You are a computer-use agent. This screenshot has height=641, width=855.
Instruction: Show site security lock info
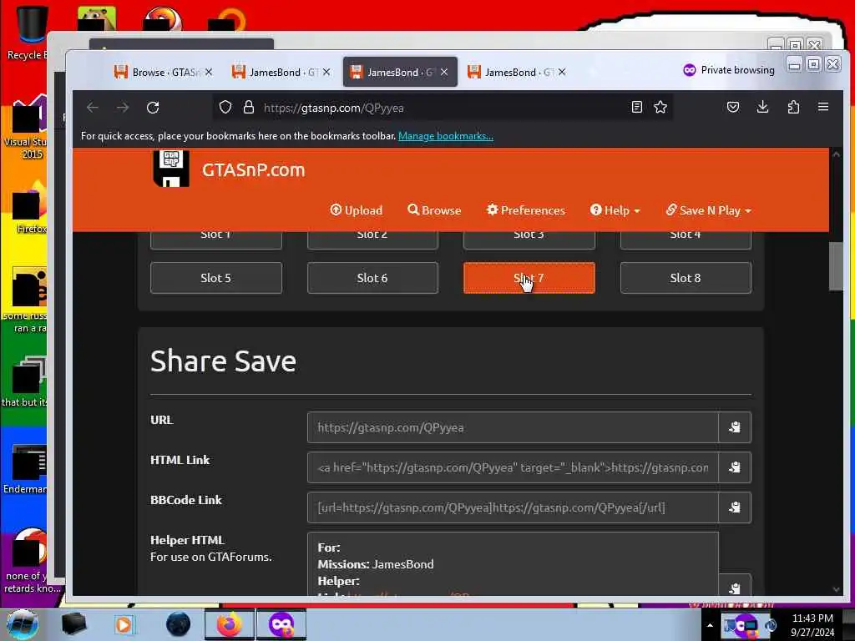pyautogui.click(x=249, y=108)
